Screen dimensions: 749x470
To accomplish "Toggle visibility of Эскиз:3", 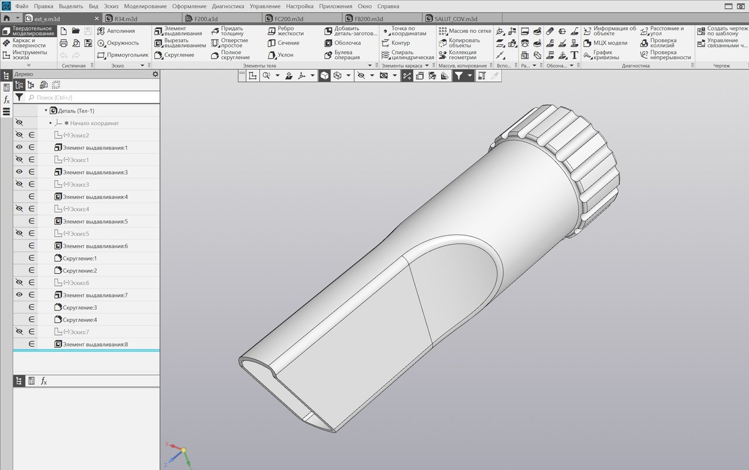I will pyautogui.click(x=19, y=184).
